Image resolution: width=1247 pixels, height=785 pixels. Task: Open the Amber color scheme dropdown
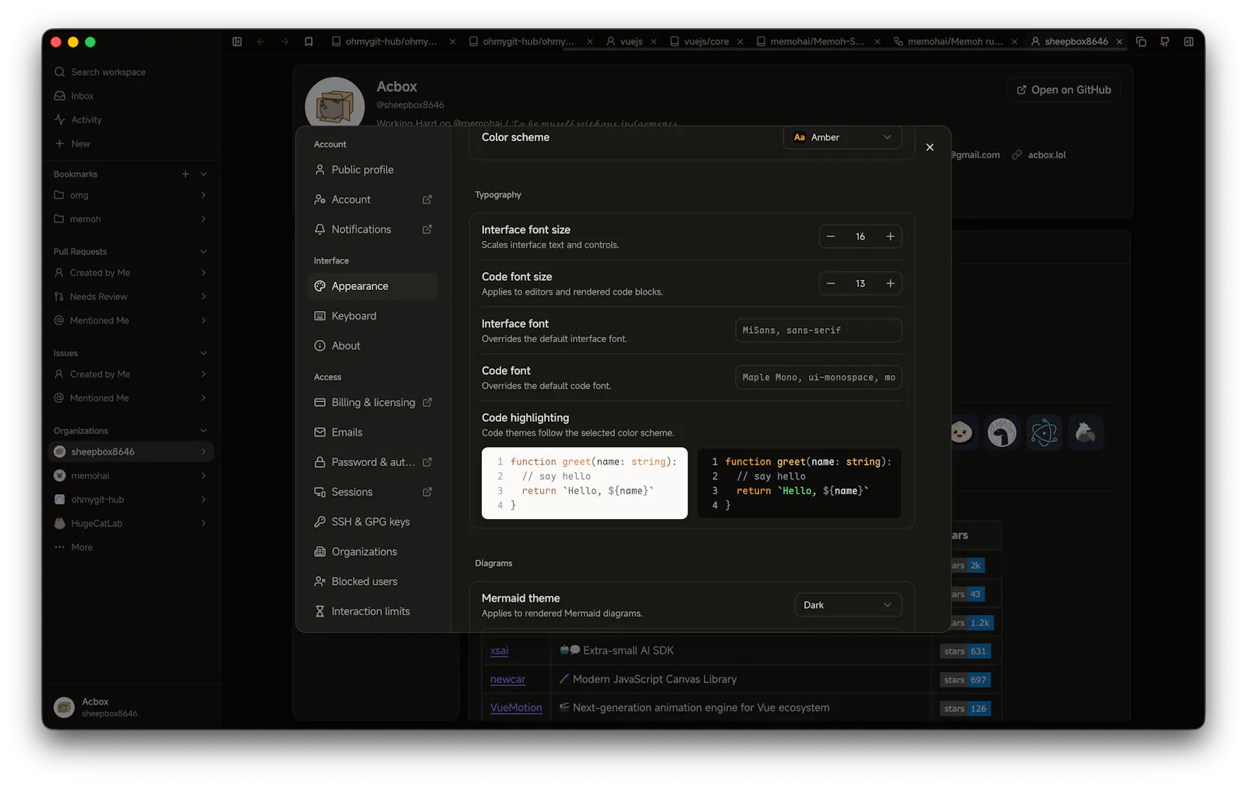coord(843,137)
